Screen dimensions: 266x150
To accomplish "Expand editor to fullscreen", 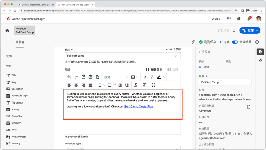I will tap(154, 85).
